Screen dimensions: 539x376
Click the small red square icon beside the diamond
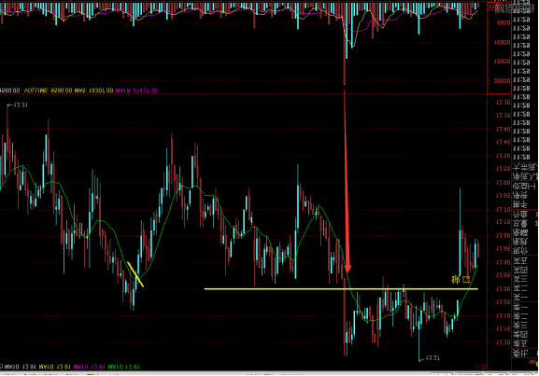tap(483, 367)
